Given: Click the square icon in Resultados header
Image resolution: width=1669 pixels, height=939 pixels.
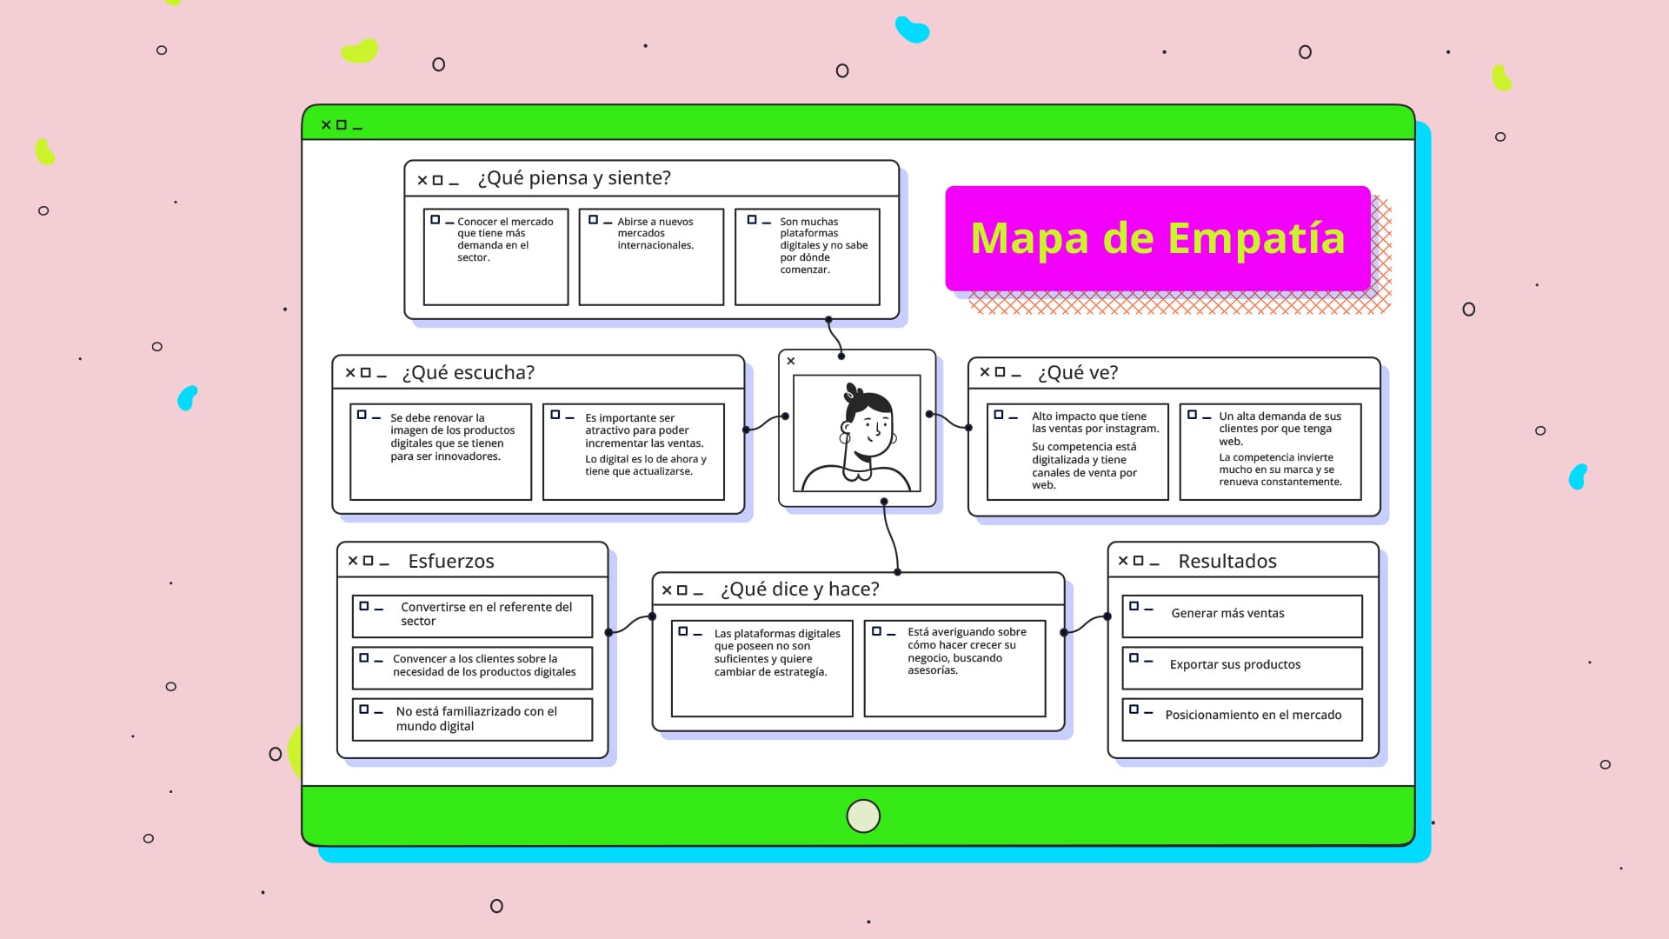Looking at the screenshot, I should tap(1138, 561).
